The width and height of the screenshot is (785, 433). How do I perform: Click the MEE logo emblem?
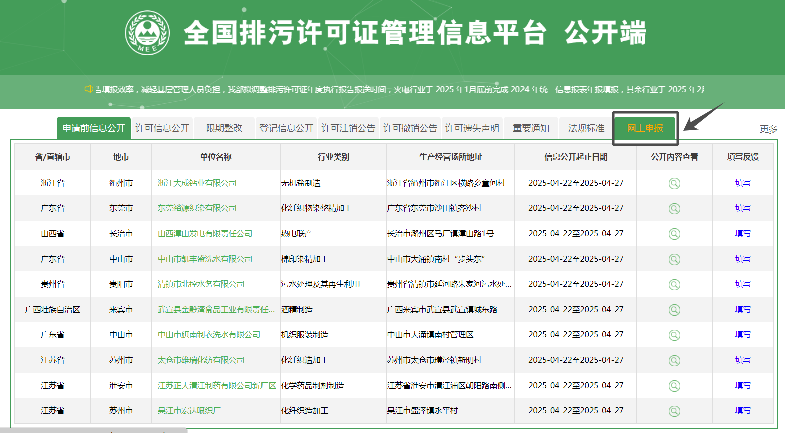coord(147,33)
